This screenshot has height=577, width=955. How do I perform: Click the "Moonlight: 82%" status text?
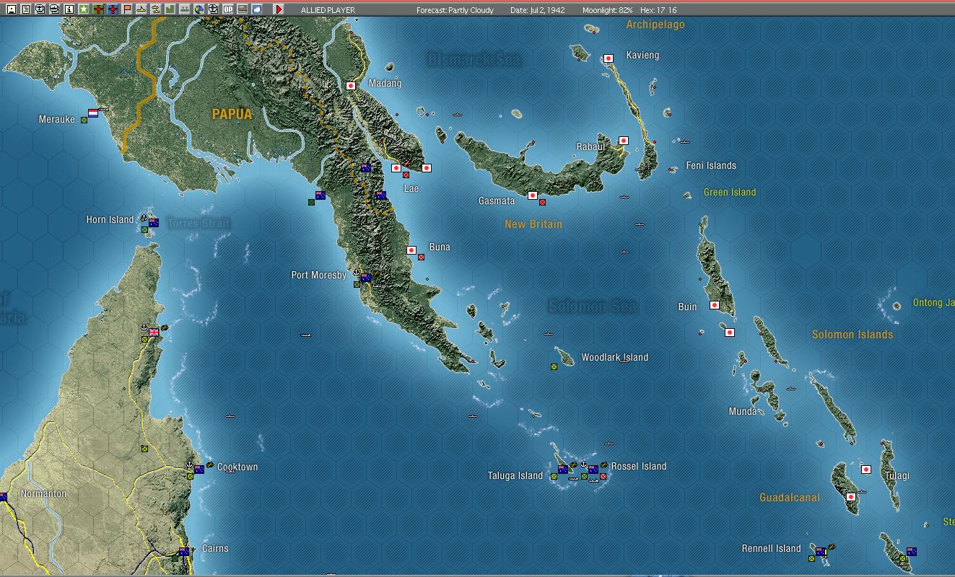point(606,10)
